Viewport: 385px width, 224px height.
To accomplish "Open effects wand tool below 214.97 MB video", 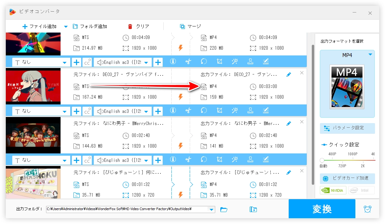I will coord(235,62).
